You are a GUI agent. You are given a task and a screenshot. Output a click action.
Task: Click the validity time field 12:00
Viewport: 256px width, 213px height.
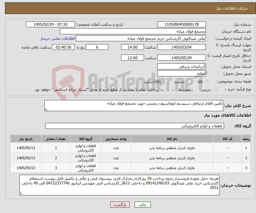[x=132, y=58]
